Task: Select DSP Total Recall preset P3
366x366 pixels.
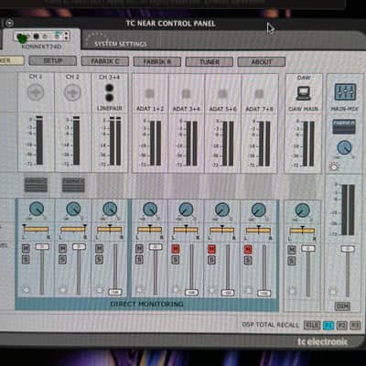Action: [355, 326]
